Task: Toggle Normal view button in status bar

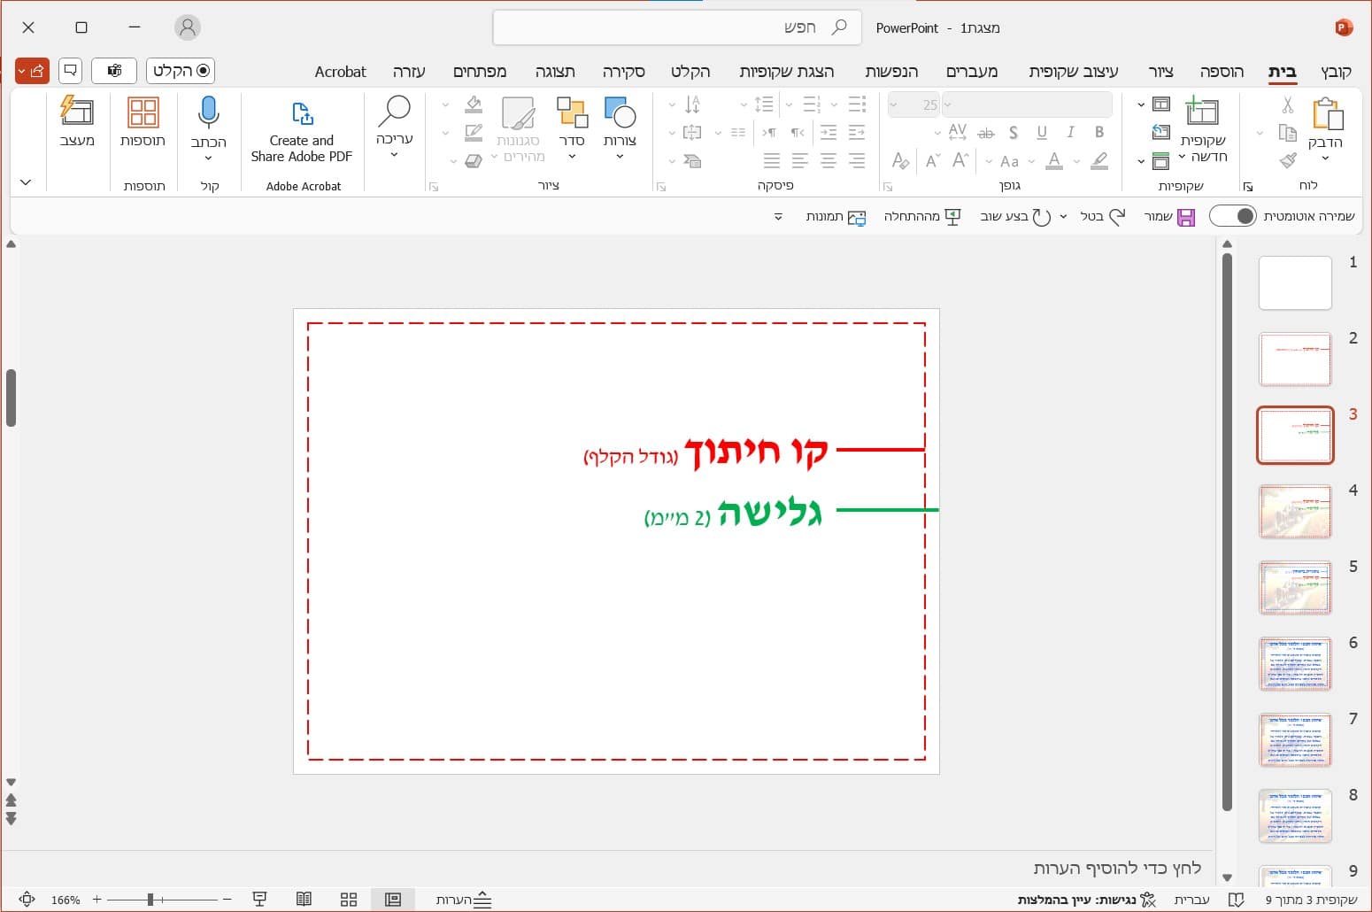Action: 393,900
